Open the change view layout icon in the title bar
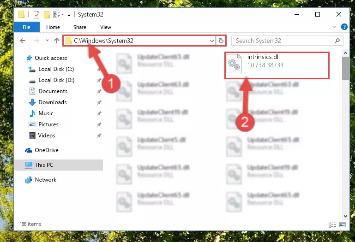 [x=56, y=15]
